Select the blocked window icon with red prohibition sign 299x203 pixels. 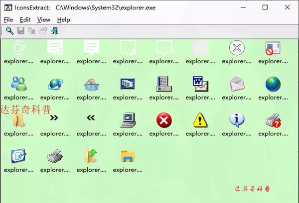tap(273, 48)
